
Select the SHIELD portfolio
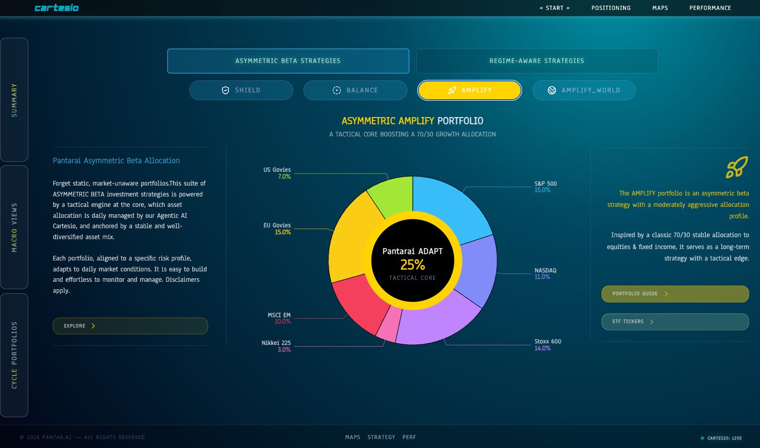point(241,90)
